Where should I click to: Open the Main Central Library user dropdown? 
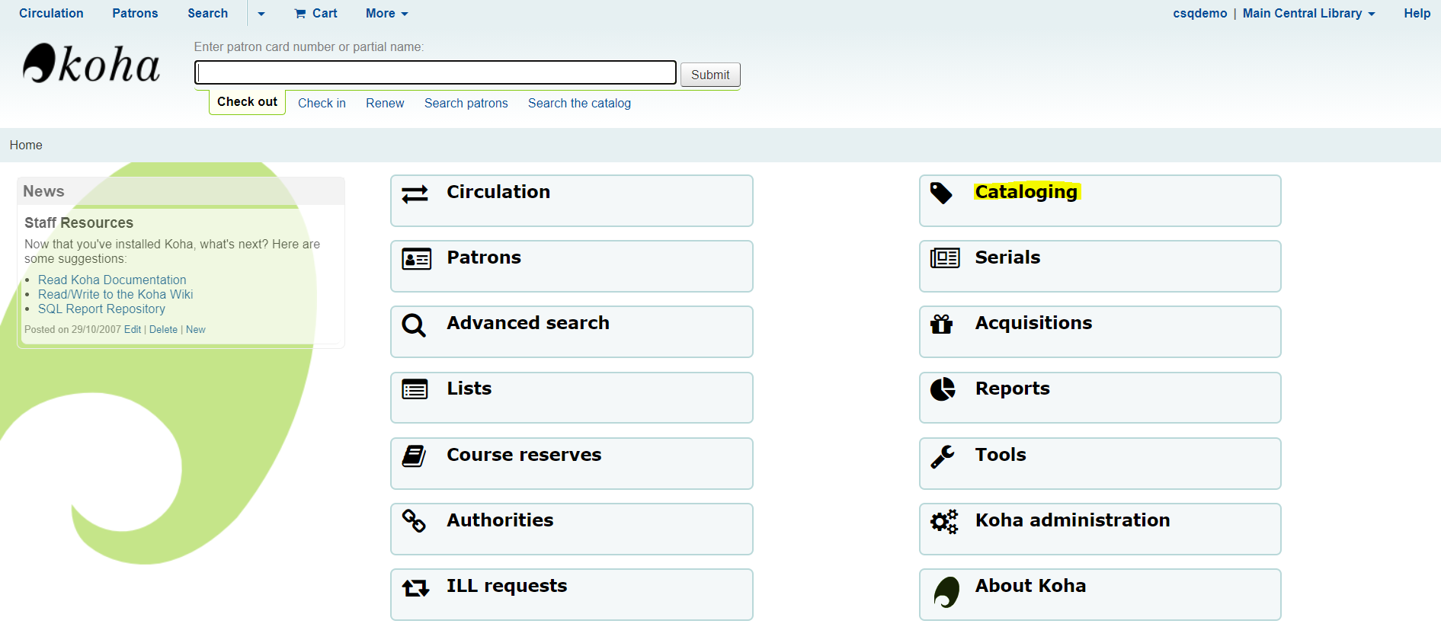point(1309,14)
